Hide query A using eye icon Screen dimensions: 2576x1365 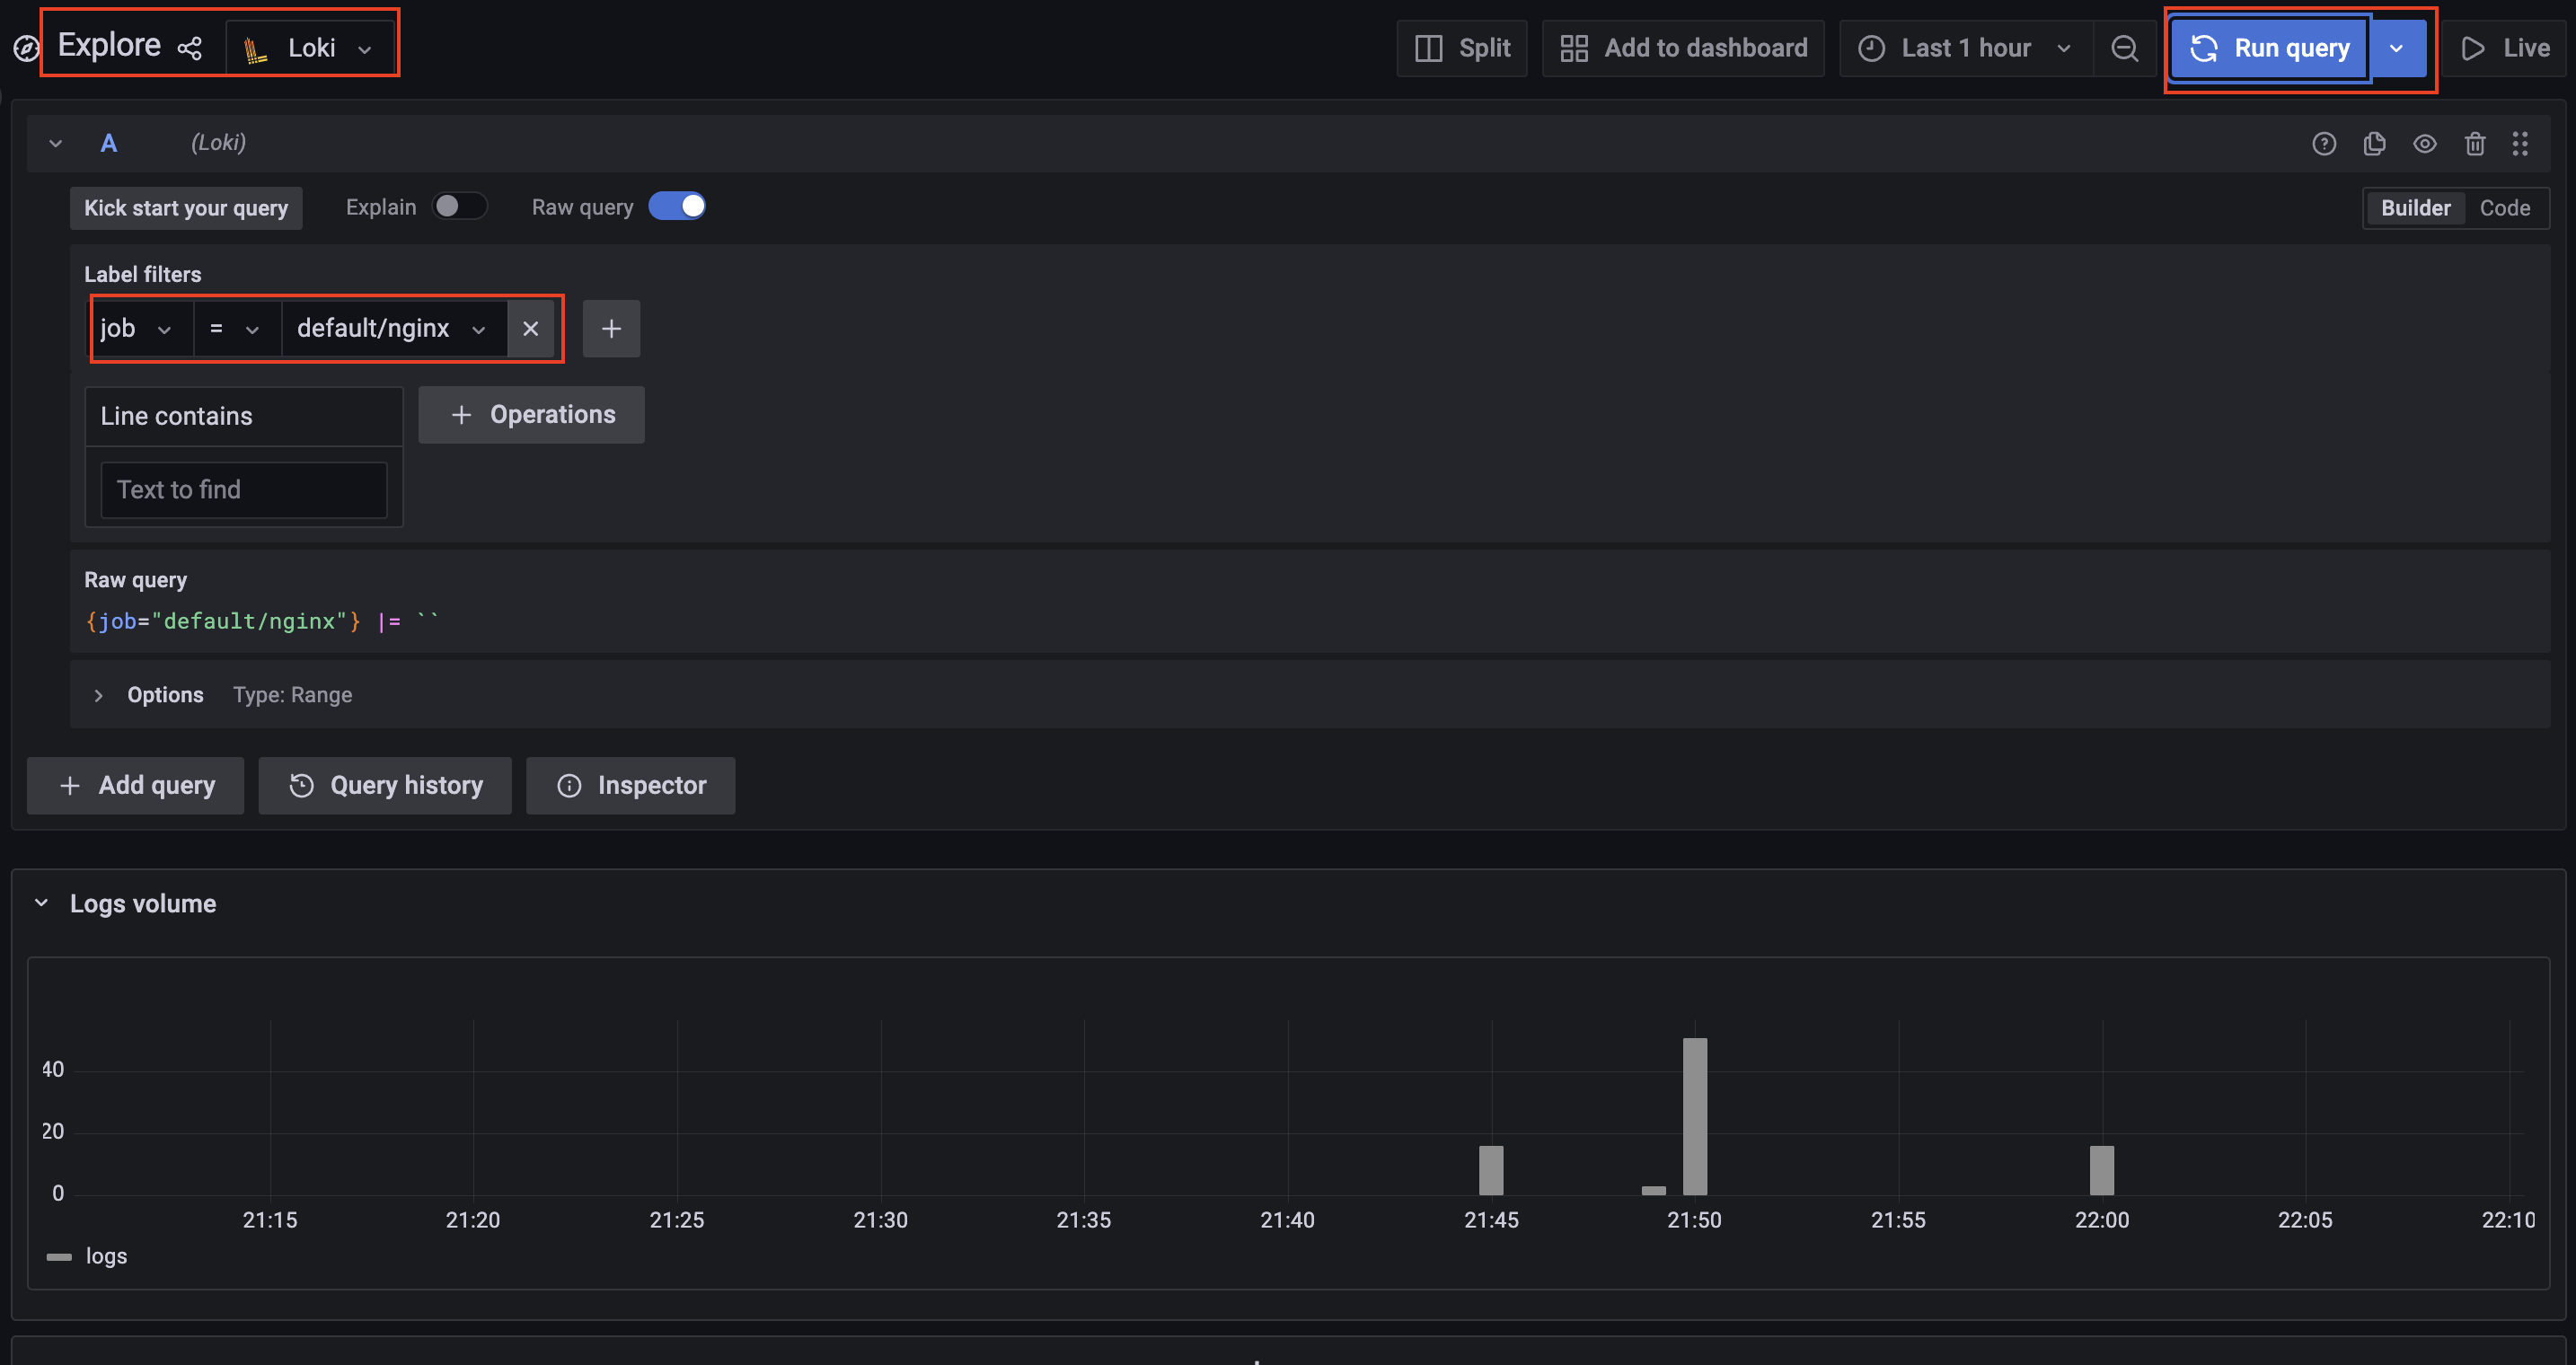[x=2425, y=143]
